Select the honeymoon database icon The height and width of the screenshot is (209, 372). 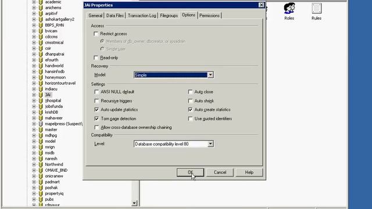point(41,77)
